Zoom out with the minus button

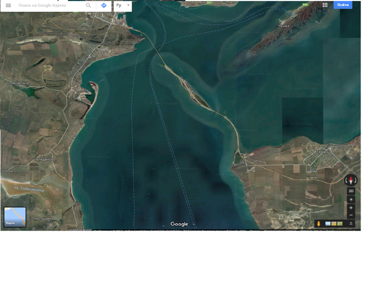[351, 215]
